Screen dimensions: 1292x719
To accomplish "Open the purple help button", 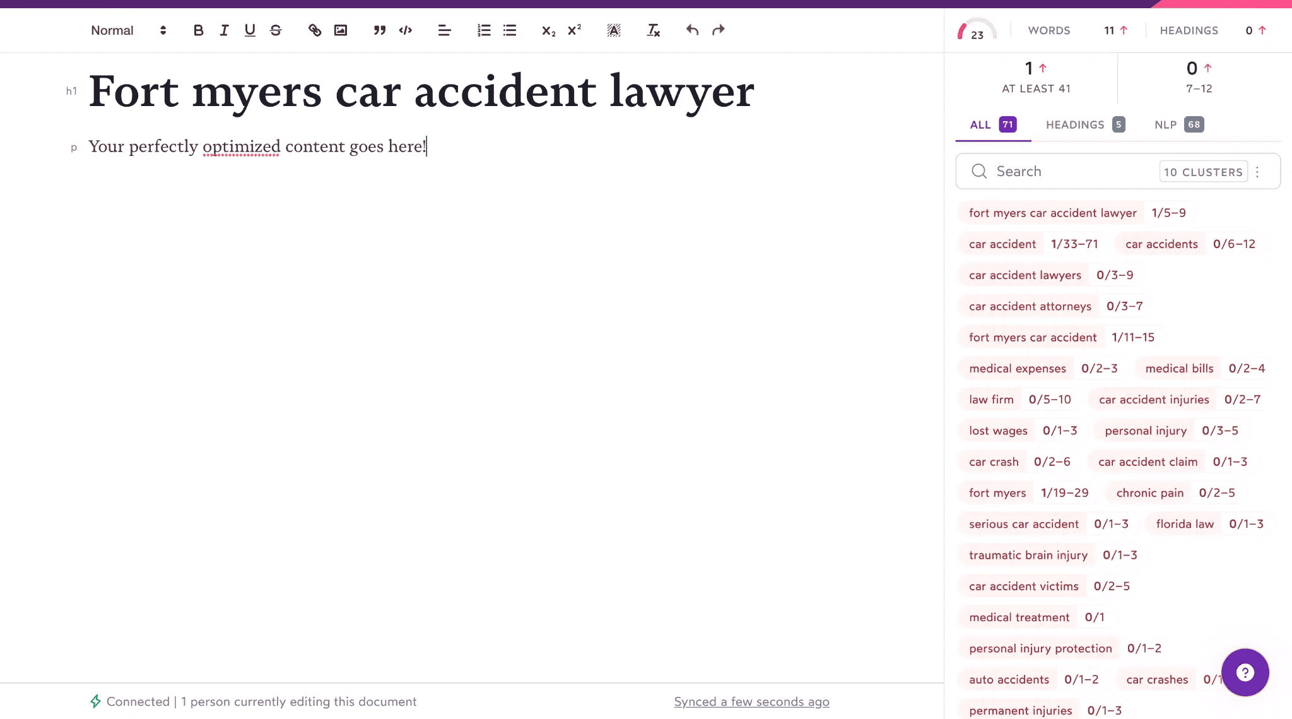I will [1245, 672].
